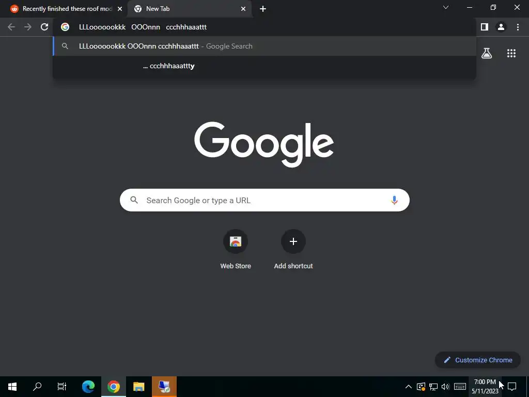Screen dimensions: 529x397
Task: Open the Google apps grid
Action: pos(511,53)
